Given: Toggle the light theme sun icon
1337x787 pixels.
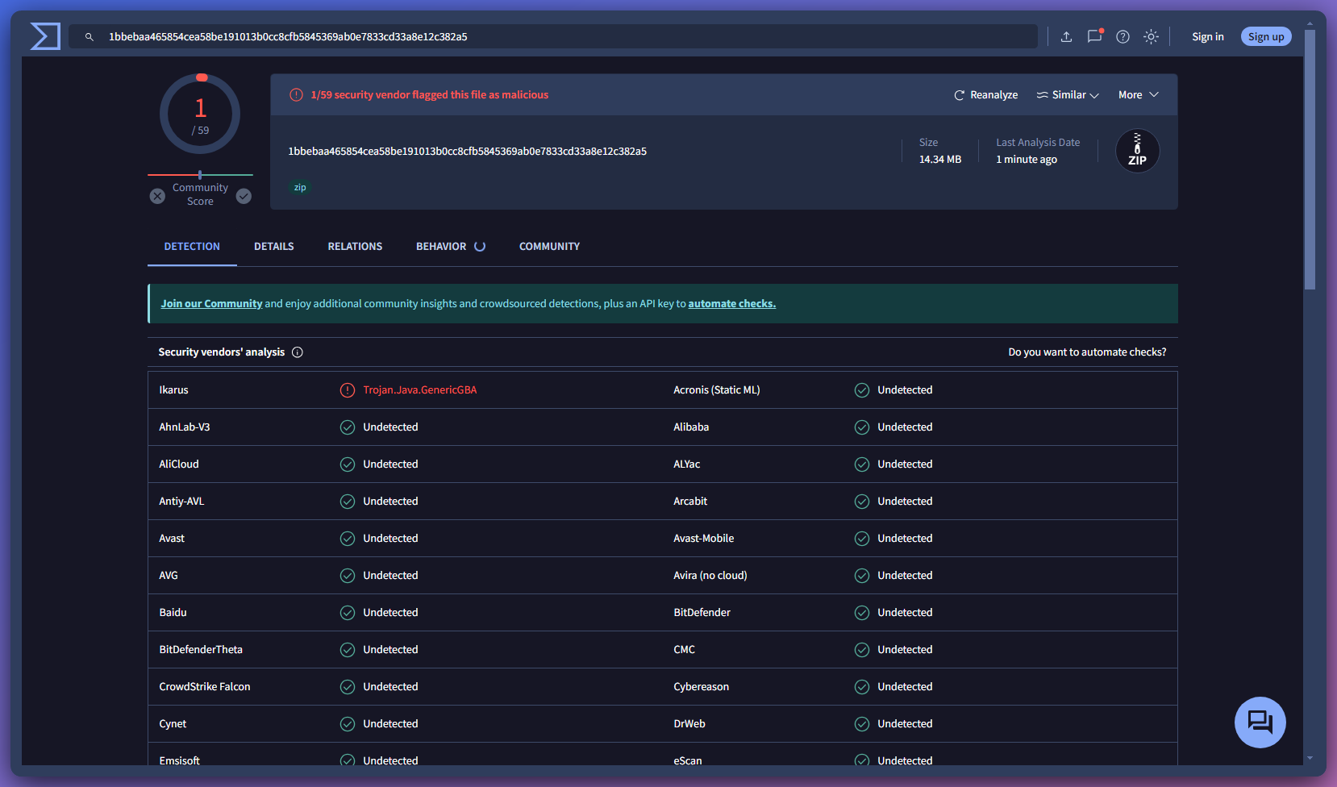Looking at the screenshot, I should pyautogui.click(x=1151, y=37).
